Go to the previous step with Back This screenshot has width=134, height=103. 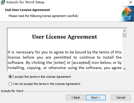(x=76, y=98)
